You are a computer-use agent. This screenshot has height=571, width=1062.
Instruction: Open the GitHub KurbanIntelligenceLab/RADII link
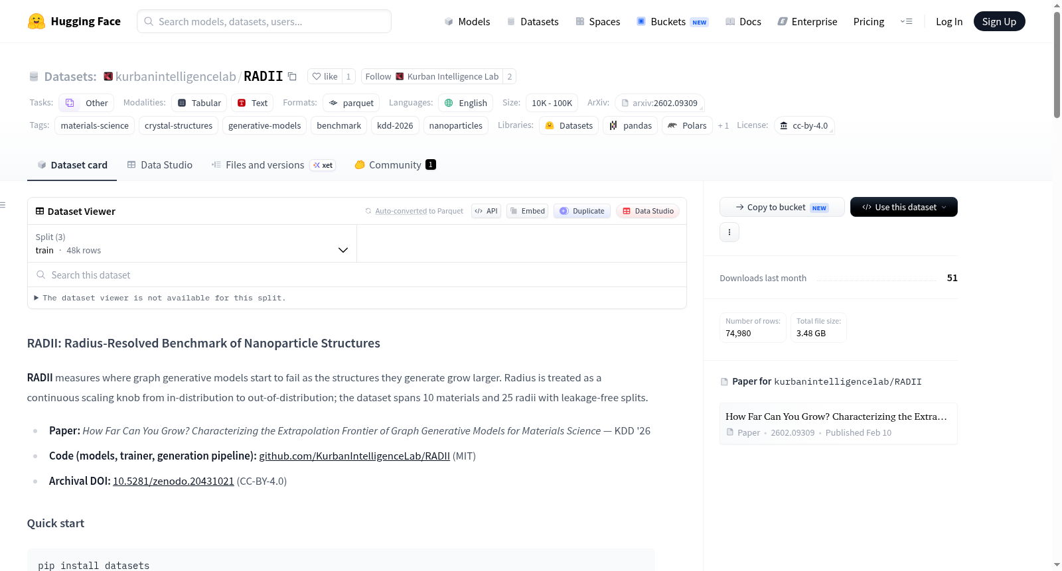(354, 456)
